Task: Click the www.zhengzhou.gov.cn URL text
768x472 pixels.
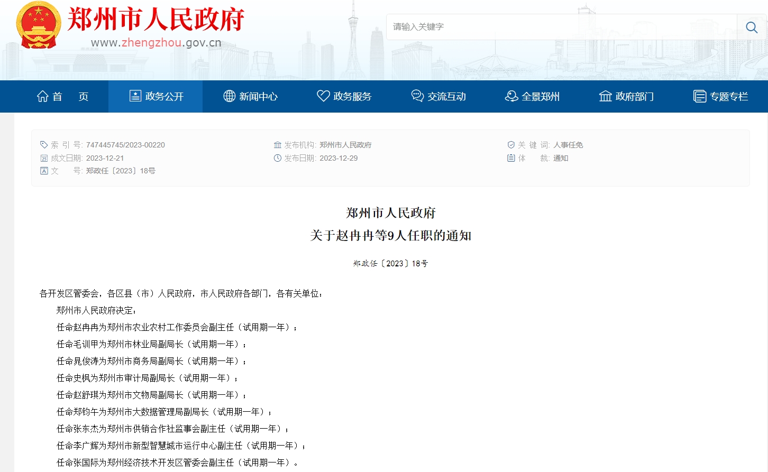Action: 156,43
